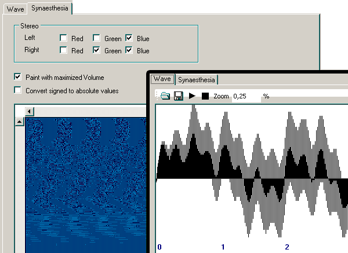Disable Paint with maximized Volume

(18, 77)
